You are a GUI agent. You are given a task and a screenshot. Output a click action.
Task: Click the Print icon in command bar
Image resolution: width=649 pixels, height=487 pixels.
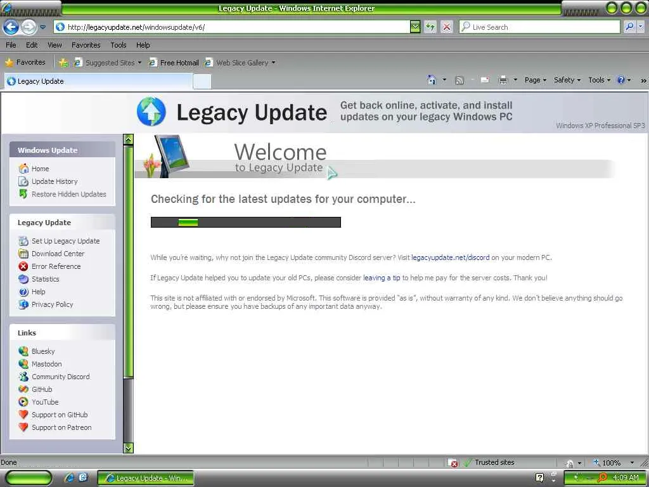tap(503, 81)
